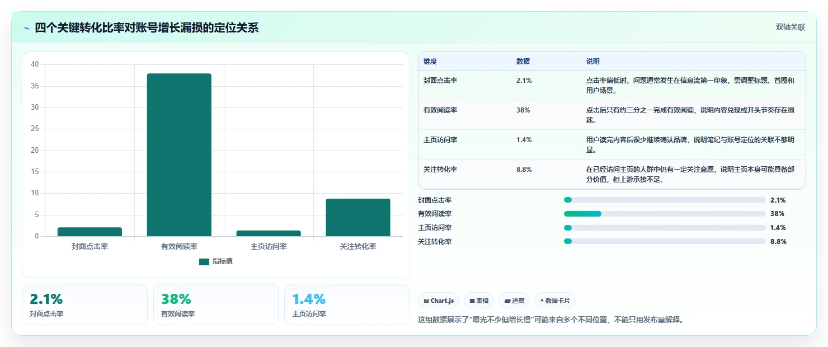
Task: Open the 2.1% 封面点击率 data card
Action: coord(84,304)
